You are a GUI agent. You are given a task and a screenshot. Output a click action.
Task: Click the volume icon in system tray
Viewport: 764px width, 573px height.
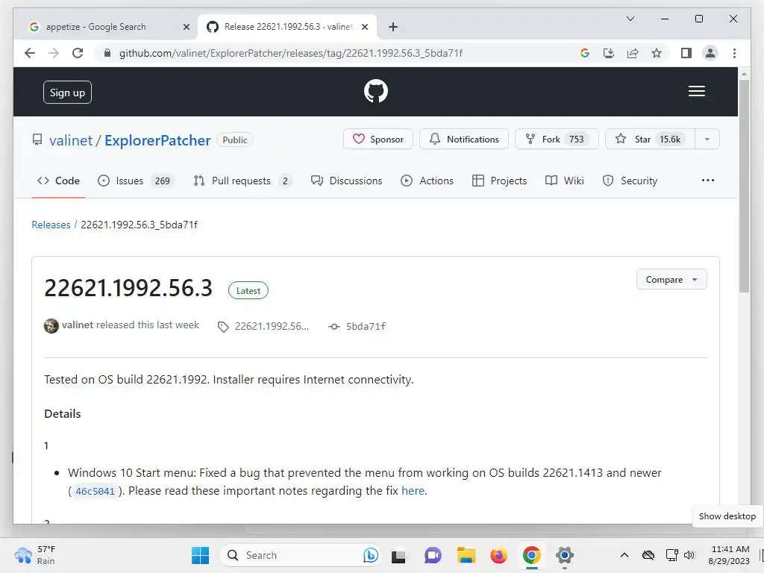coord(689,555)
